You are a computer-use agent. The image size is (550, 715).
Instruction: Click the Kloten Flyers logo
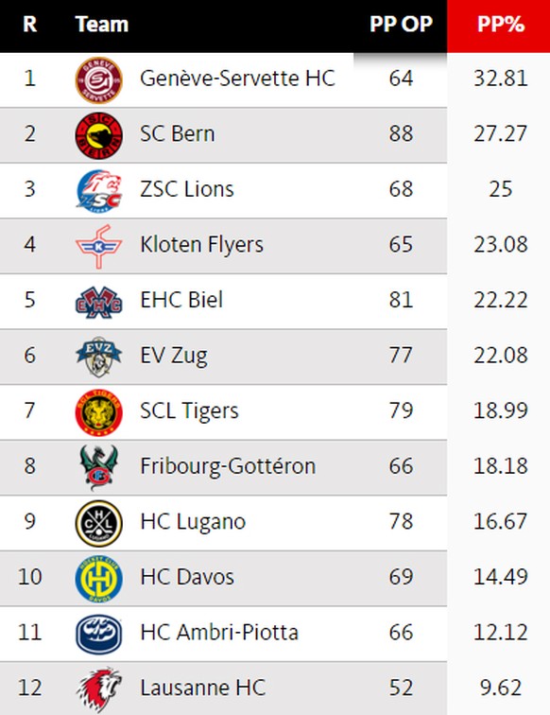(99, 246)
